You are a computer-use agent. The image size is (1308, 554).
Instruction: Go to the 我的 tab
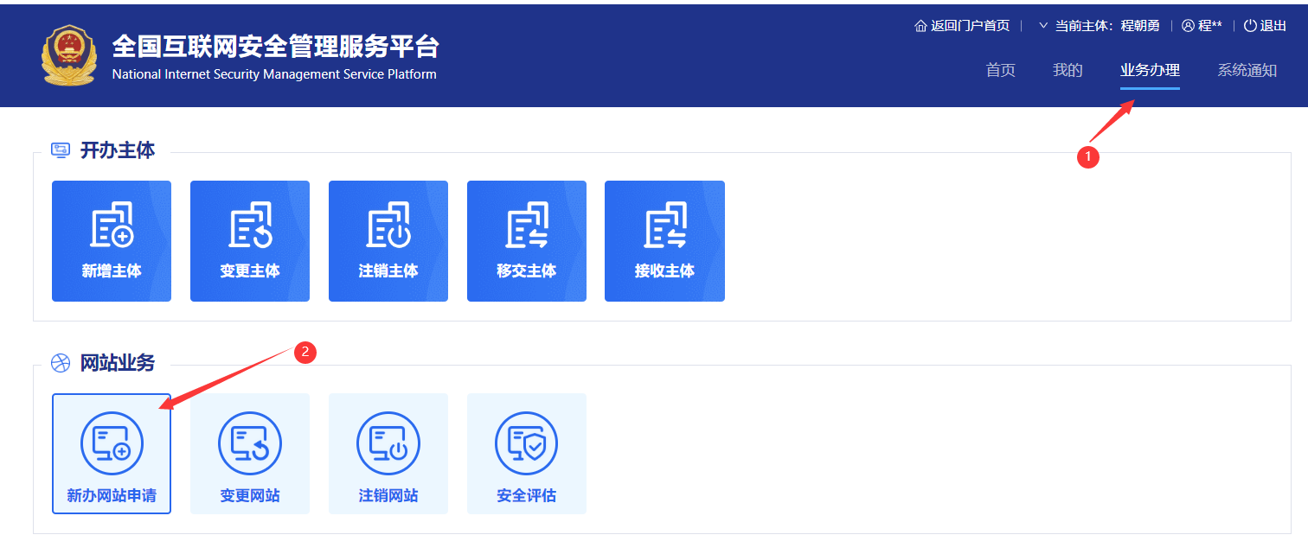(1067, 70)
